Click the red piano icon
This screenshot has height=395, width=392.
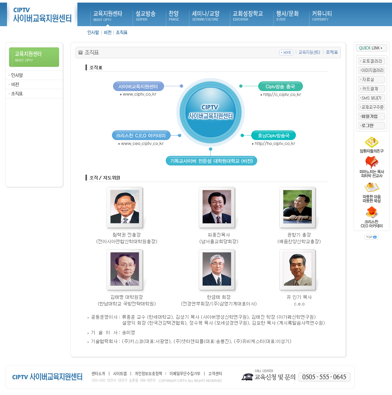[371, 162]
